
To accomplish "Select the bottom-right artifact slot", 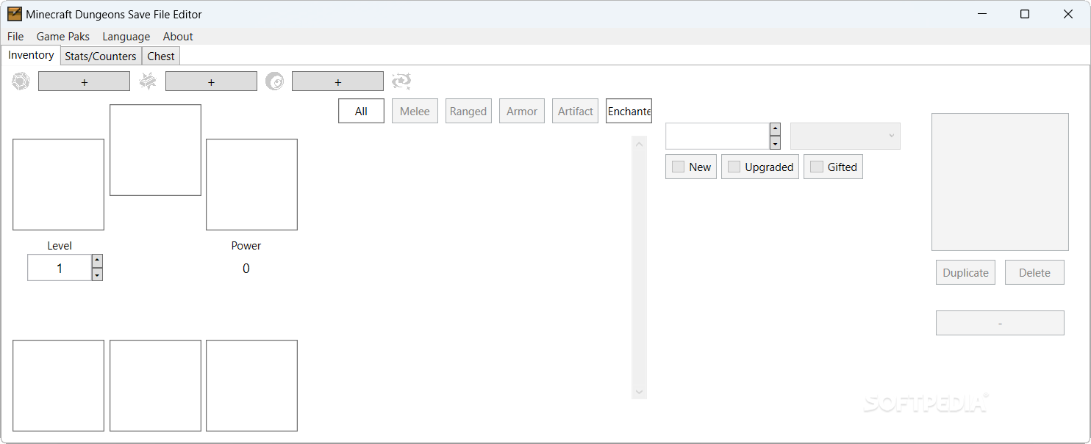I will coord(251,385).
